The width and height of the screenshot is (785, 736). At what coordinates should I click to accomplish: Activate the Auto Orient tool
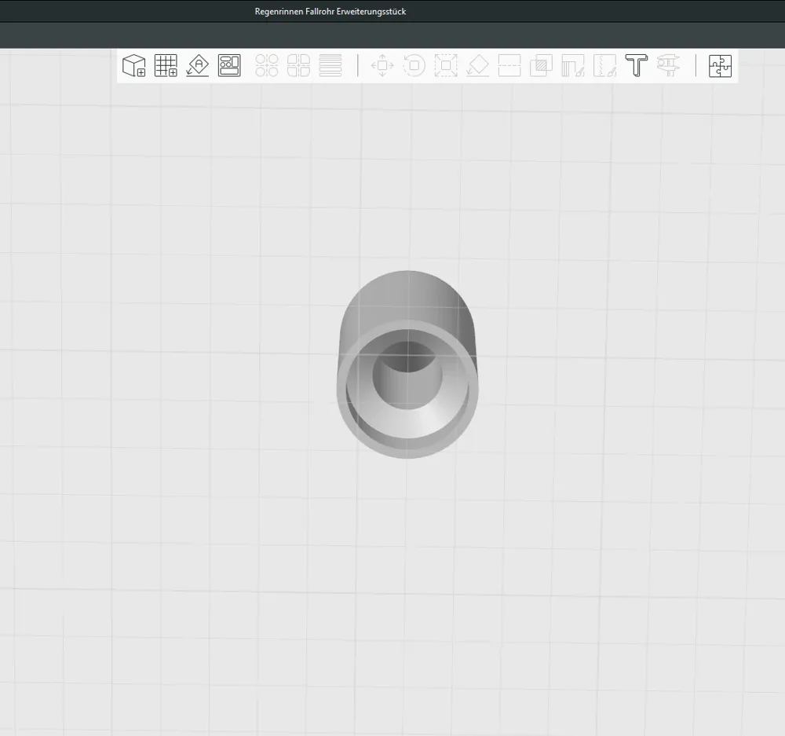(x=197, y=66)
